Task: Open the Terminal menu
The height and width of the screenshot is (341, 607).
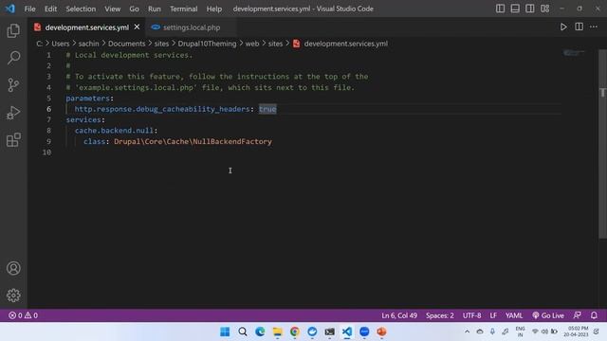Action: click(183, 9)
